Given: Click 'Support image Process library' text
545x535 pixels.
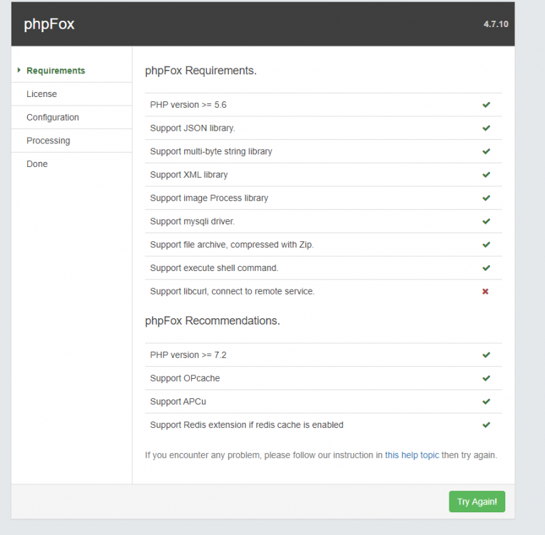Looking at the screenshot, I should 209,198.
